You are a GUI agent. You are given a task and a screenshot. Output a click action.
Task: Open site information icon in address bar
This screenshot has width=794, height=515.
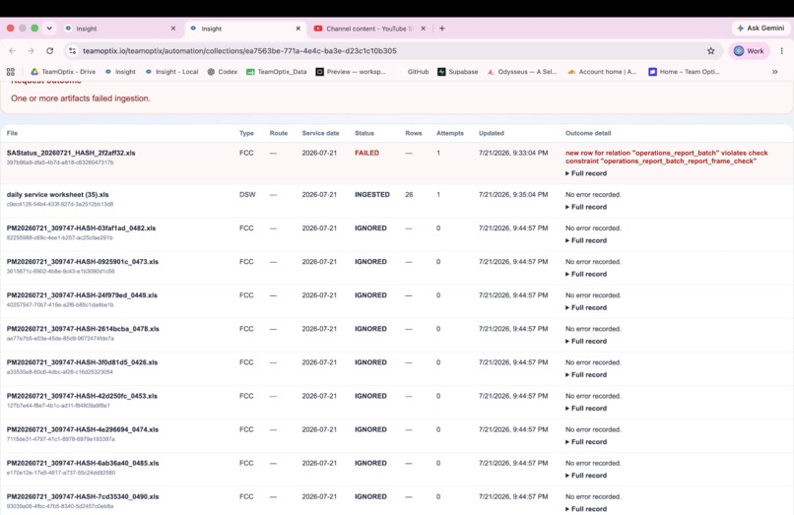click(73, 50)
